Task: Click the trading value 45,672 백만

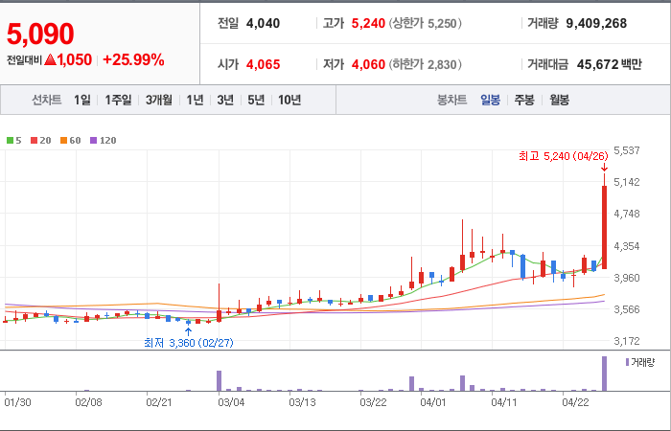Action: [x=610, y=64]
